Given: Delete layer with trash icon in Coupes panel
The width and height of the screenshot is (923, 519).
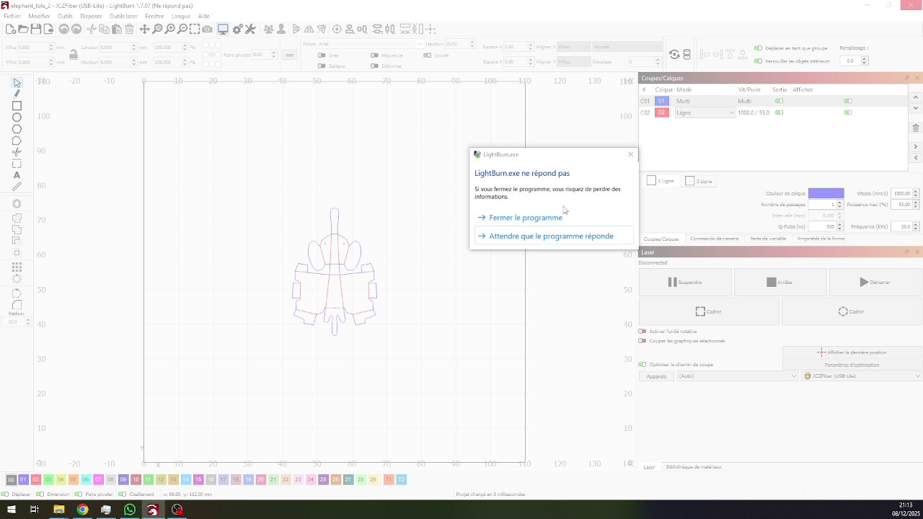Looking at the screenshot, I should pyautogui.click(x=916, y=128).
